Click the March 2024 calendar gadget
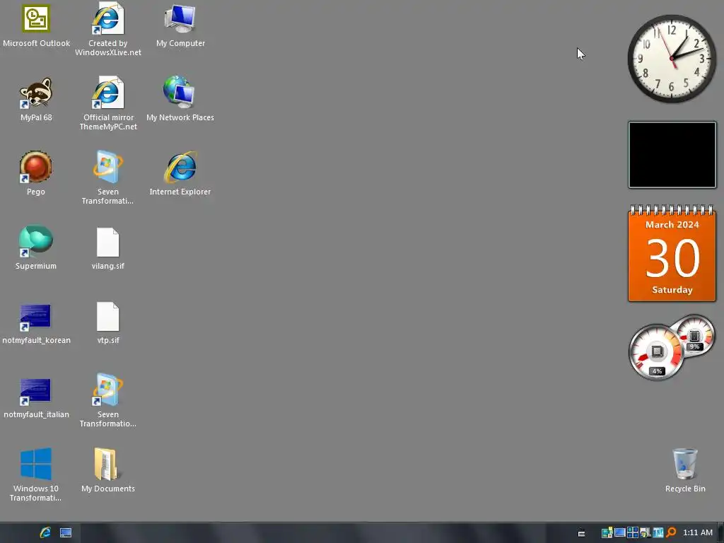This screenshot has height=543, width=724. pyautogui.click(x=672, y=254)
